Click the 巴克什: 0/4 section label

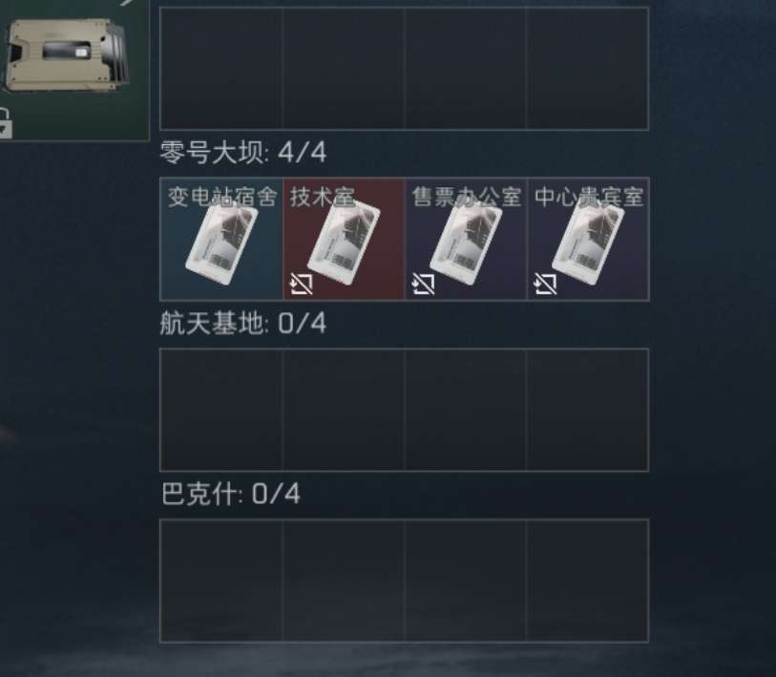click(x=231, y=495)
